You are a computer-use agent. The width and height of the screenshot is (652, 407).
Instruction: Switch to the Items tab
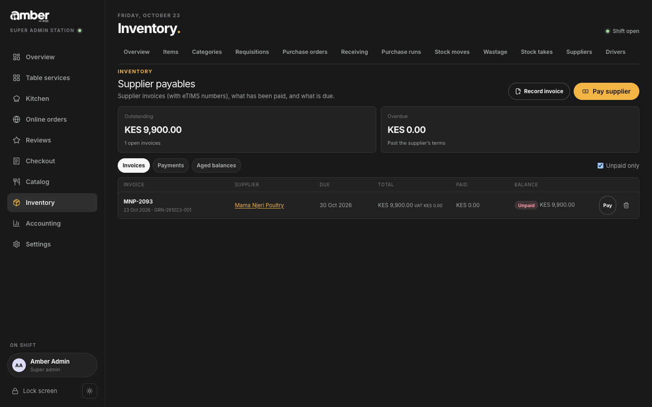coord(171,52)
